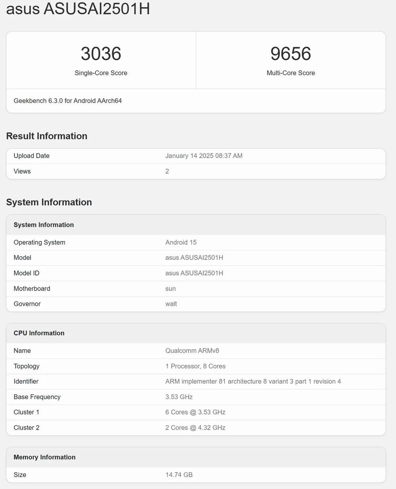Screen dimensions: 396x489
Task: Click the Result Information heading
Action: [47, 136]
